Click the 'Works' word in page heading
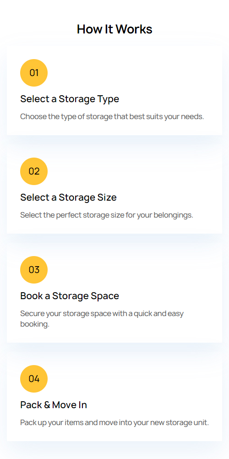The height and width of the screenshot is (459, 229). (x=134, y=29)
